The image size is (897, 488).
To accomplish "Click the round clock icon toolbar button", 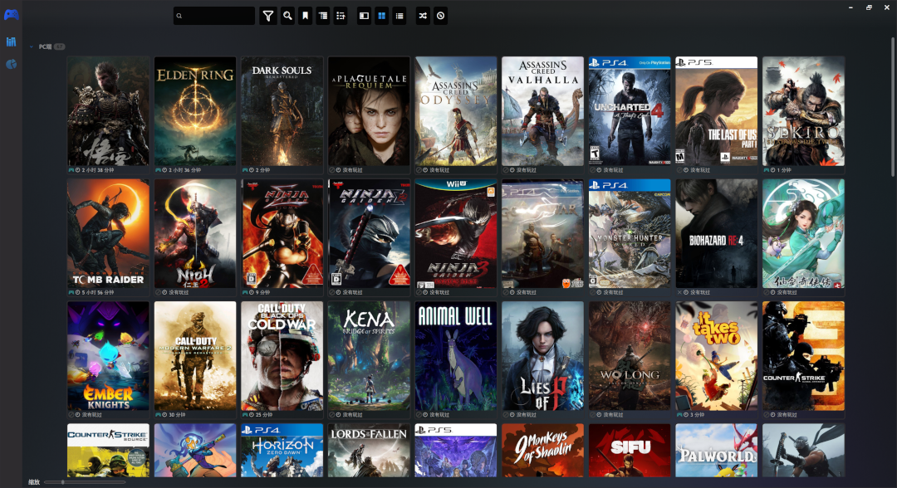I will [x=440, y=16].
